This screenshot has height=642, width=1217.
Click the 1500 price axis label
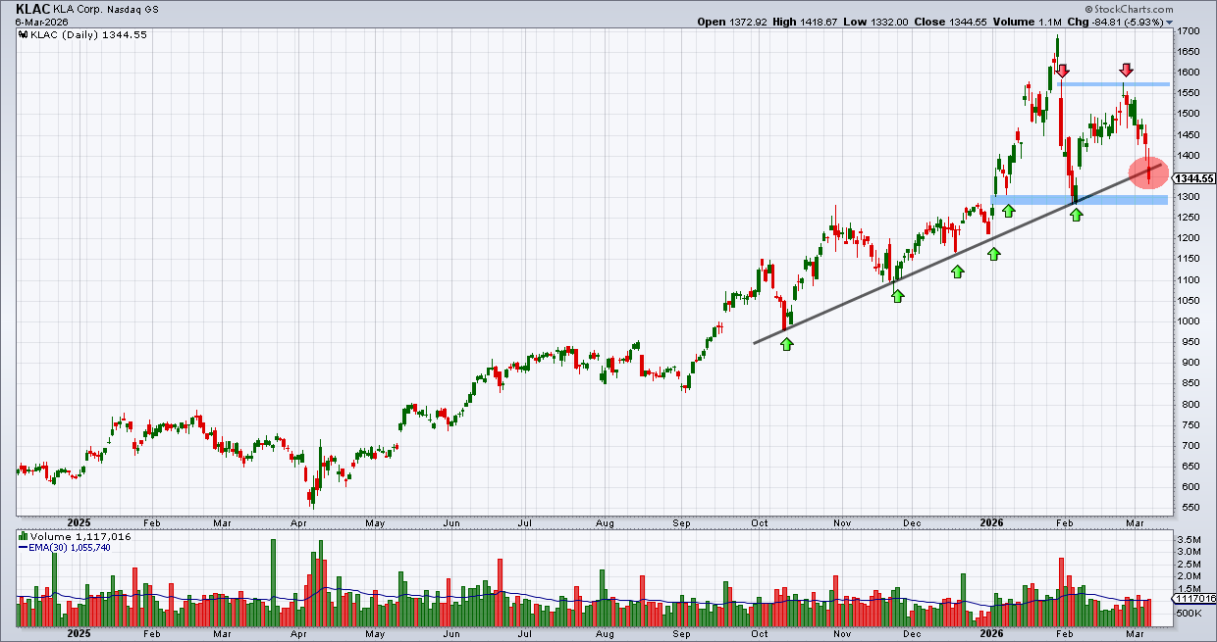click(1189, 114)
